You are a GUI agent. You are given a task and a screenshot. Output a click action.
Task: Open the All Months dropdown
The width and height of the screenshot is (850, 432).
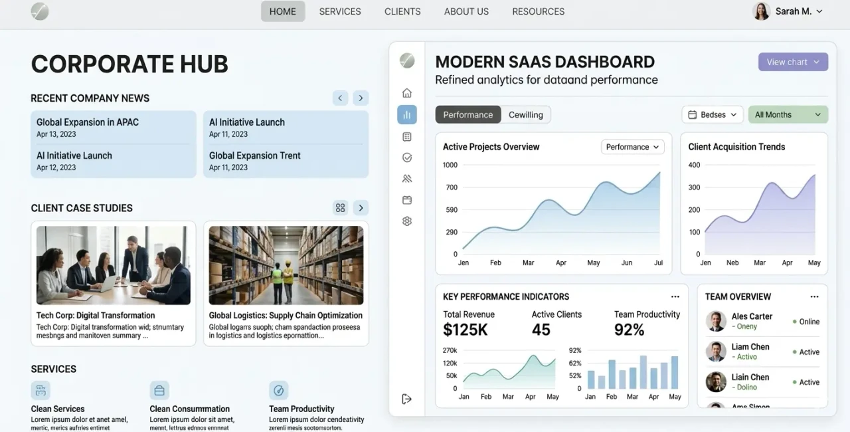(x=788, y=114)
